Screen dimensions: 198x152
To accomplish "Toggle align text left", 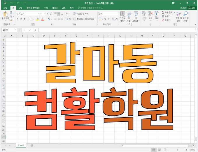I will pos(55,19).
